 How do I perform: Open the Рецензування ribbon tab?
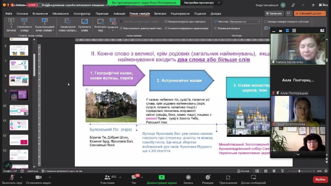point(180,14)
